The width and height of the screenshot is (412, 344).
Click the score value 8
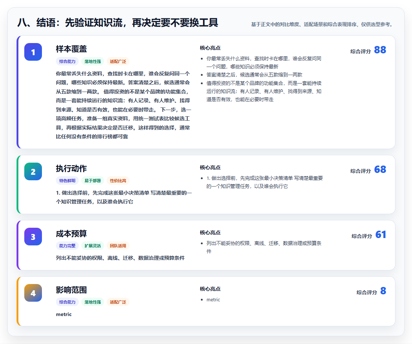(x=383, y=291)
